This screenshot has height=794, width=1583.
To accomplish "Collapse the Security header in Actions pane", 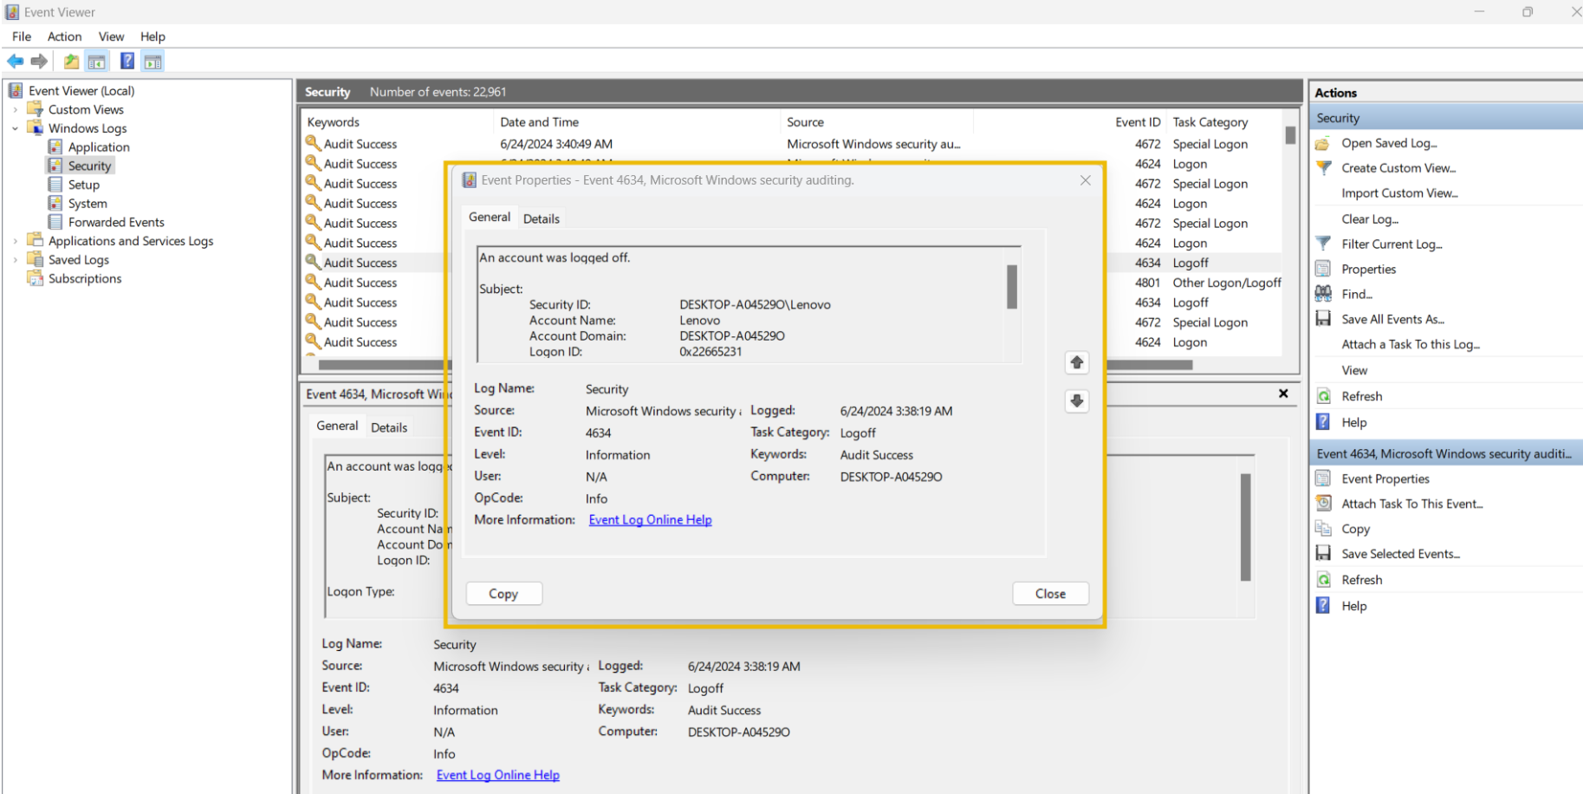I will (x=1447, y=118).
